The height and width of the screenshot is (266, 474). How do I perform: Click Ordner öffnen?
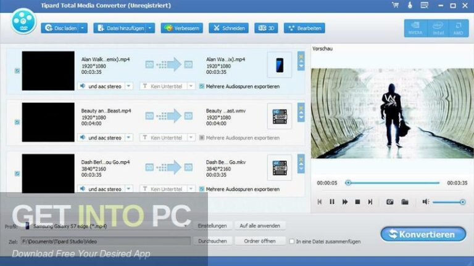(x=260, y=241)
